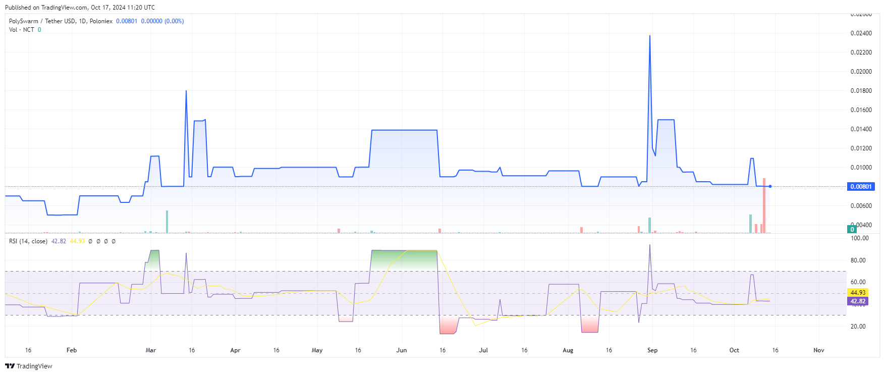Click the Jul label on time axis
885x375 pixels.
(483, 350)
